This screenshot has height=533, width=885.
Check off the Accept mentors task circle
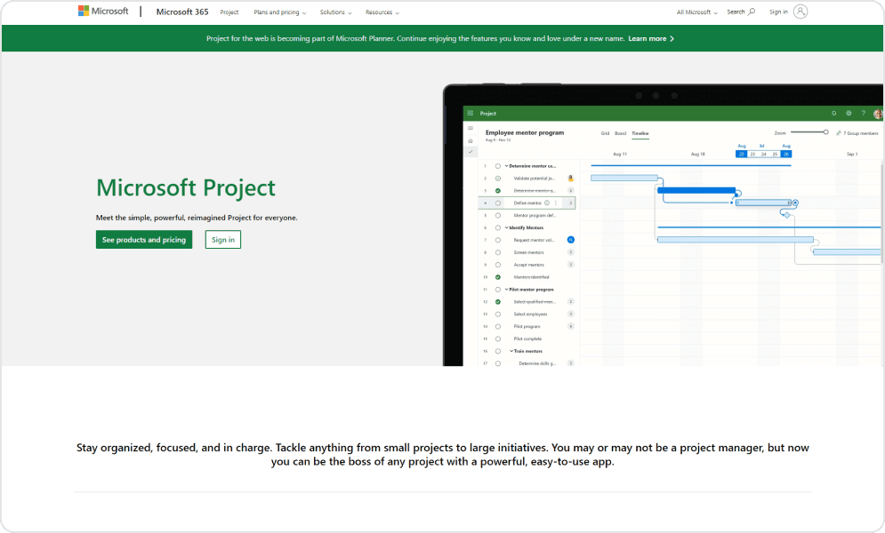coord(498,265)
